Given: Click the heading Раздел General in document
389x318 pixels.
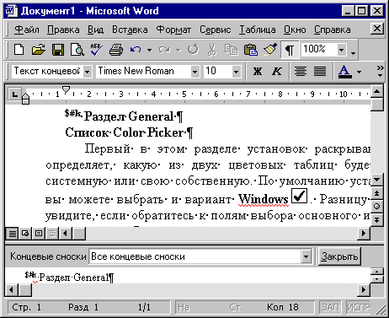Looking at the screenshot, I should point(130,116).
